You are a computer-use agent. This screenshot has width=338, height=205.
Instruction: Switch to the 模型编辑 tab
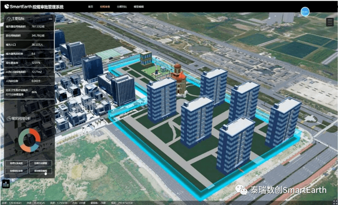click(x=139, y=7)
